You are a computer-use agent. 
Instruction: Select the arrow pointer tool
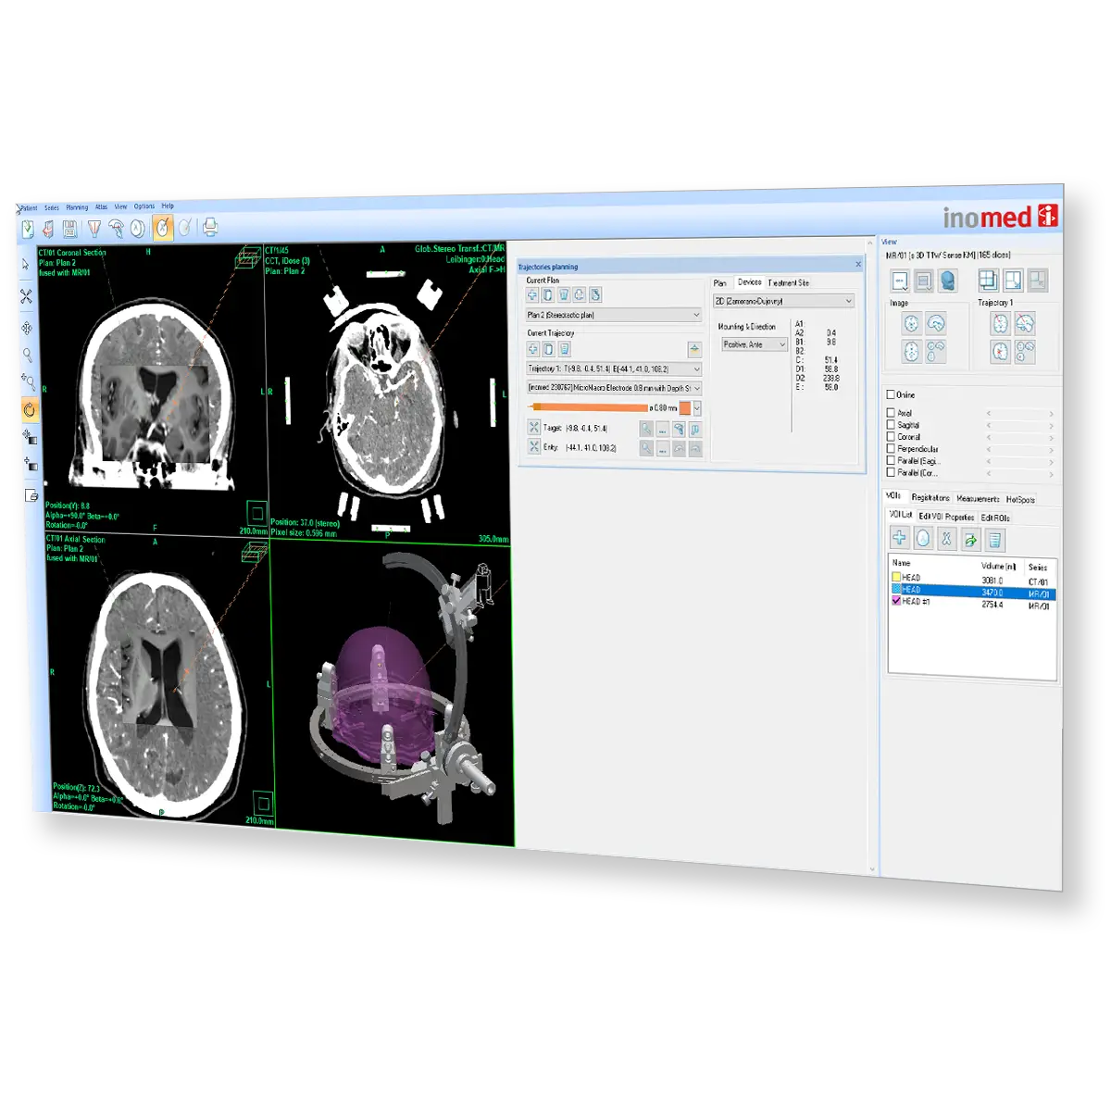point(26,266)
